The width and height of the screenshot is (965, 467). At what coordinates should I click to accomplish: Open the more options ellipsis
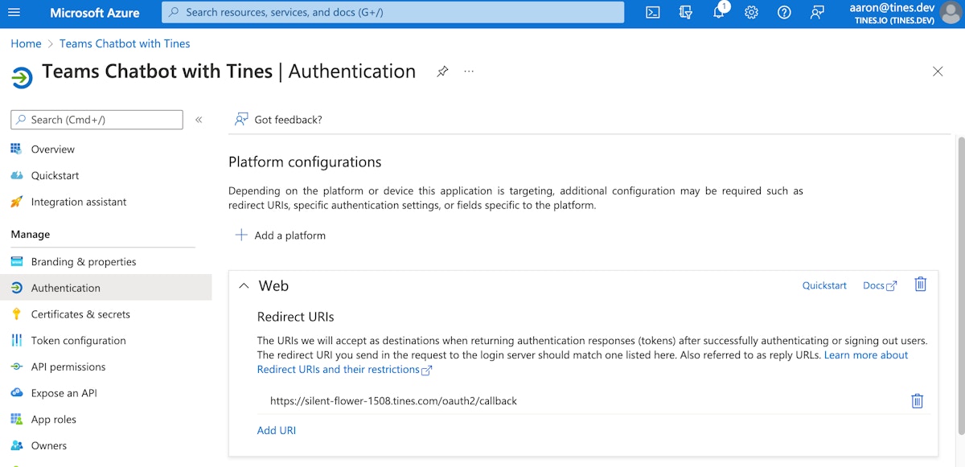pos(469,72)
